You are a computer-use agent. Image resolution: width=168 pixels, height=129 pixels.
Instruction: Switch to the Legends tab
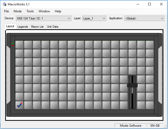point(23,27)
